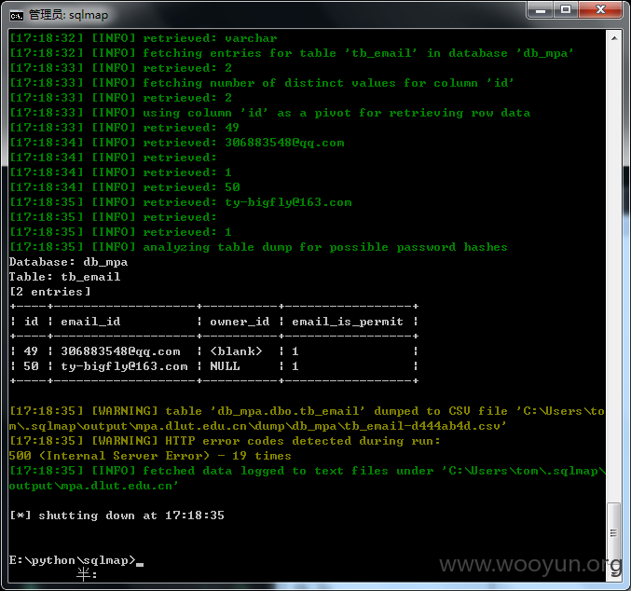Click the scrollbar up arrow
This screenshot has width=631, height=591.
click(x=614, y=38)
